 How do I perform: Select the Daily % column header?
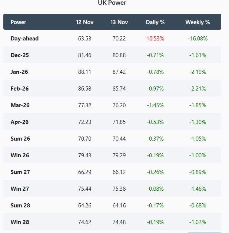[155, 22]
